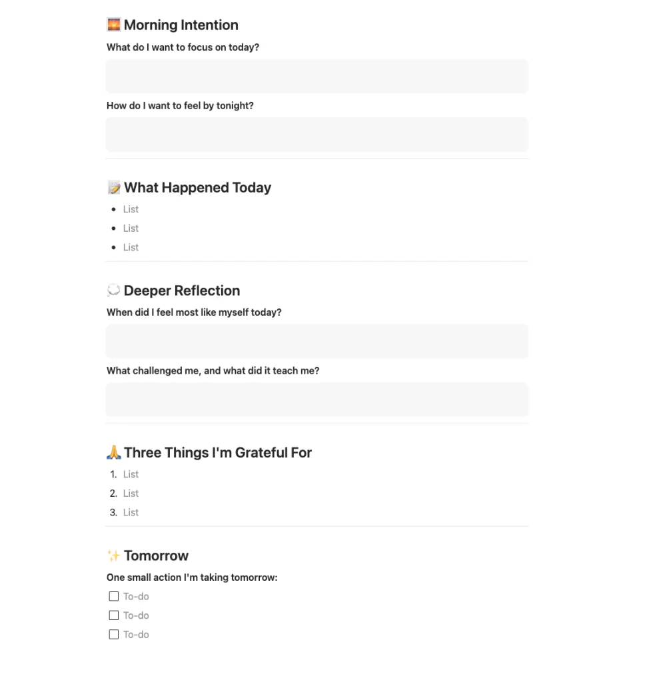Viewport: 667px width, 682px height.
Task: Click numbered item 3 in gratitude list
Action: click(x=131, y=512)
